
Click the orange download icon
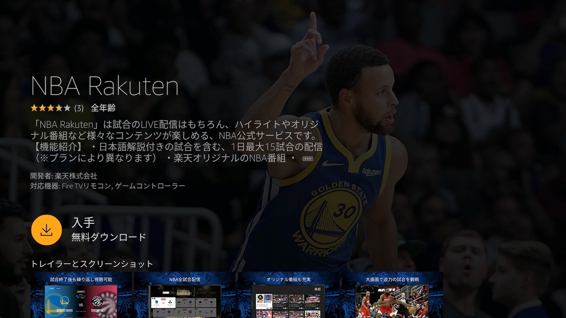(46, 230)
